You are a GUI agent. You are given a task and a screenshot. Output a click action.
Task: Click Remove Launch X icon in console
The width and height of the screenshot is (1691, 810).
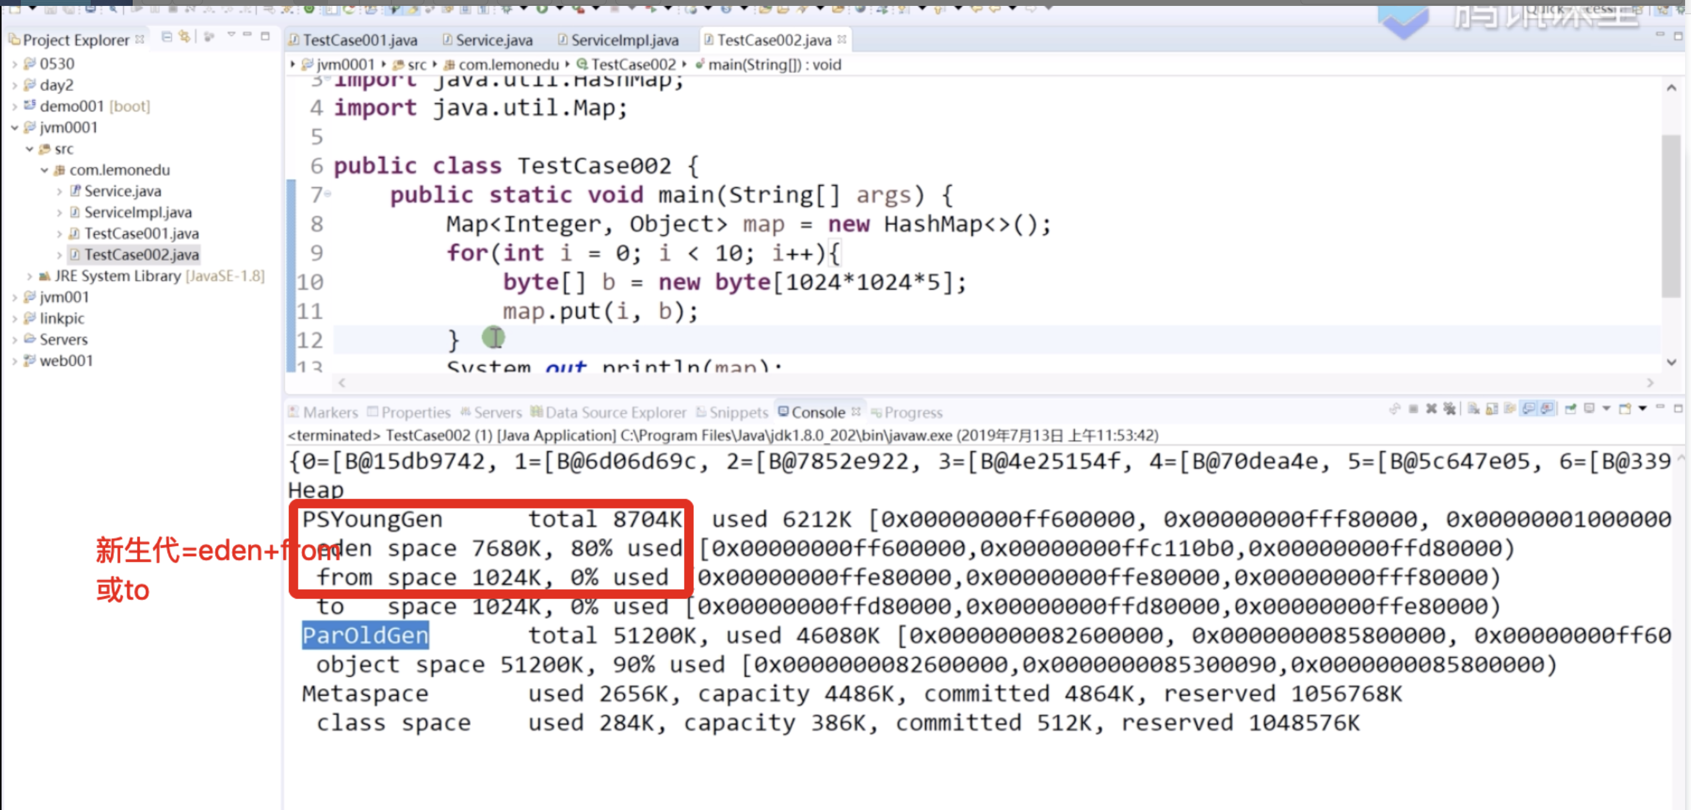click(x=1431, y=409)
